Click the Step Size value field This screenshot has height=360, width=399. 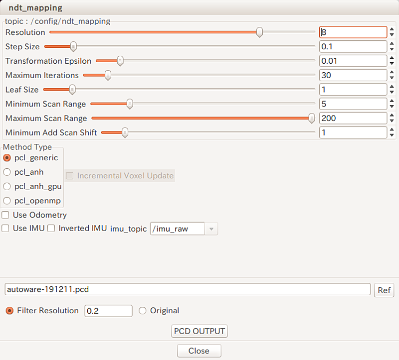click(353, 46)
